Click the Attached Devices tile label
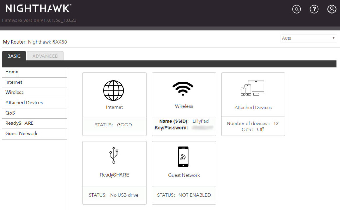 (253, 108)
